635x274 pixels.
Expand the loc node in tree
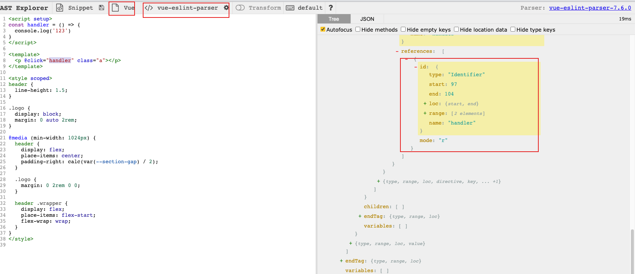[x=425, y=104]
